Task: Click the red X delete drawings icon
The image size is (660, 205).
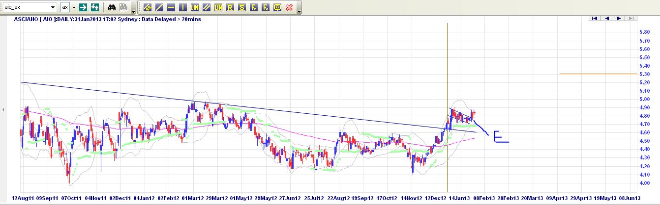Action: pyautogui.click(x=289, y=7)
